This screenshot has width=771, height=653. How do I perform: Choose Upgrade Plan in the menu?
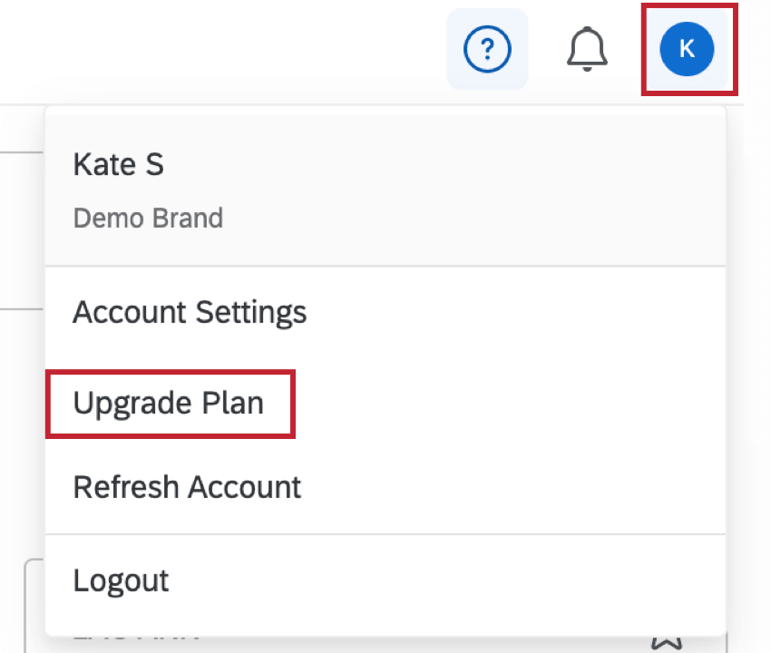[x=169, y=403]
